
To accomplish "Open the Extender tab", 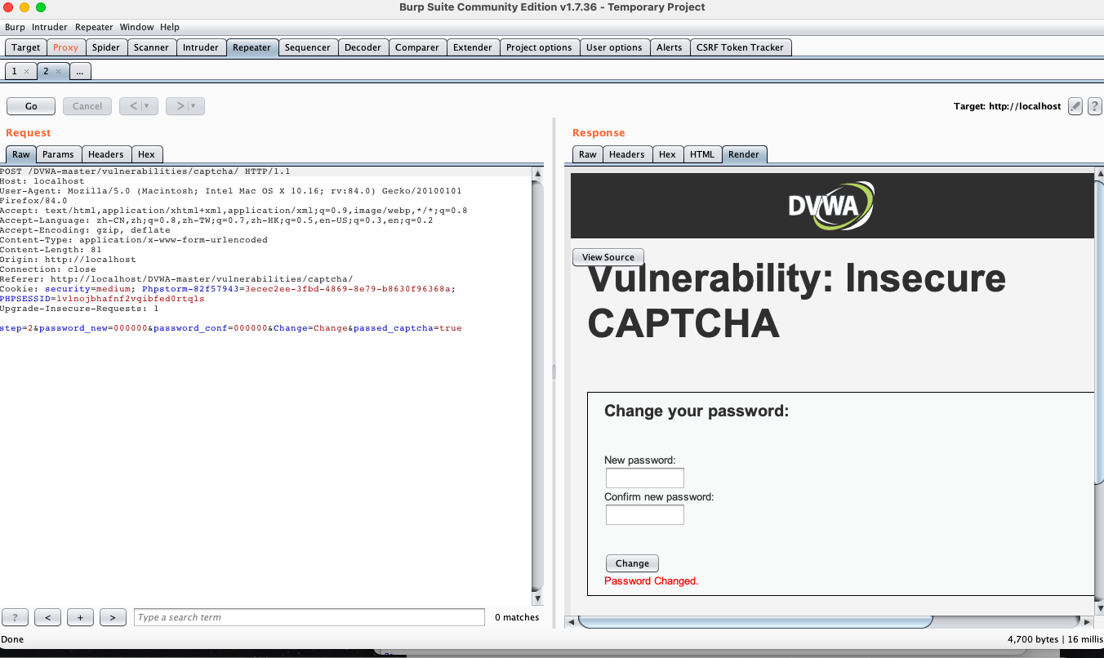I will (x=473, y=47).
